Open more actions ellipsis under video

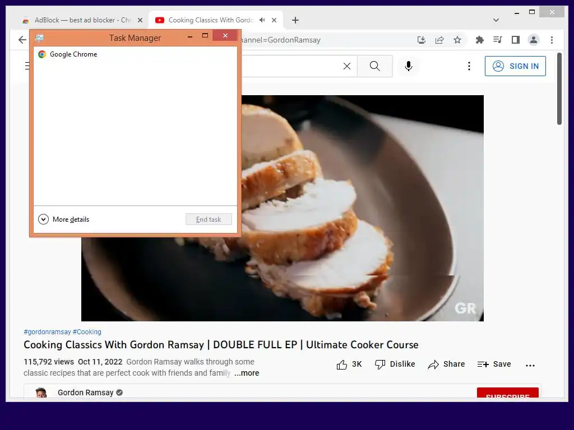point(530,365)
